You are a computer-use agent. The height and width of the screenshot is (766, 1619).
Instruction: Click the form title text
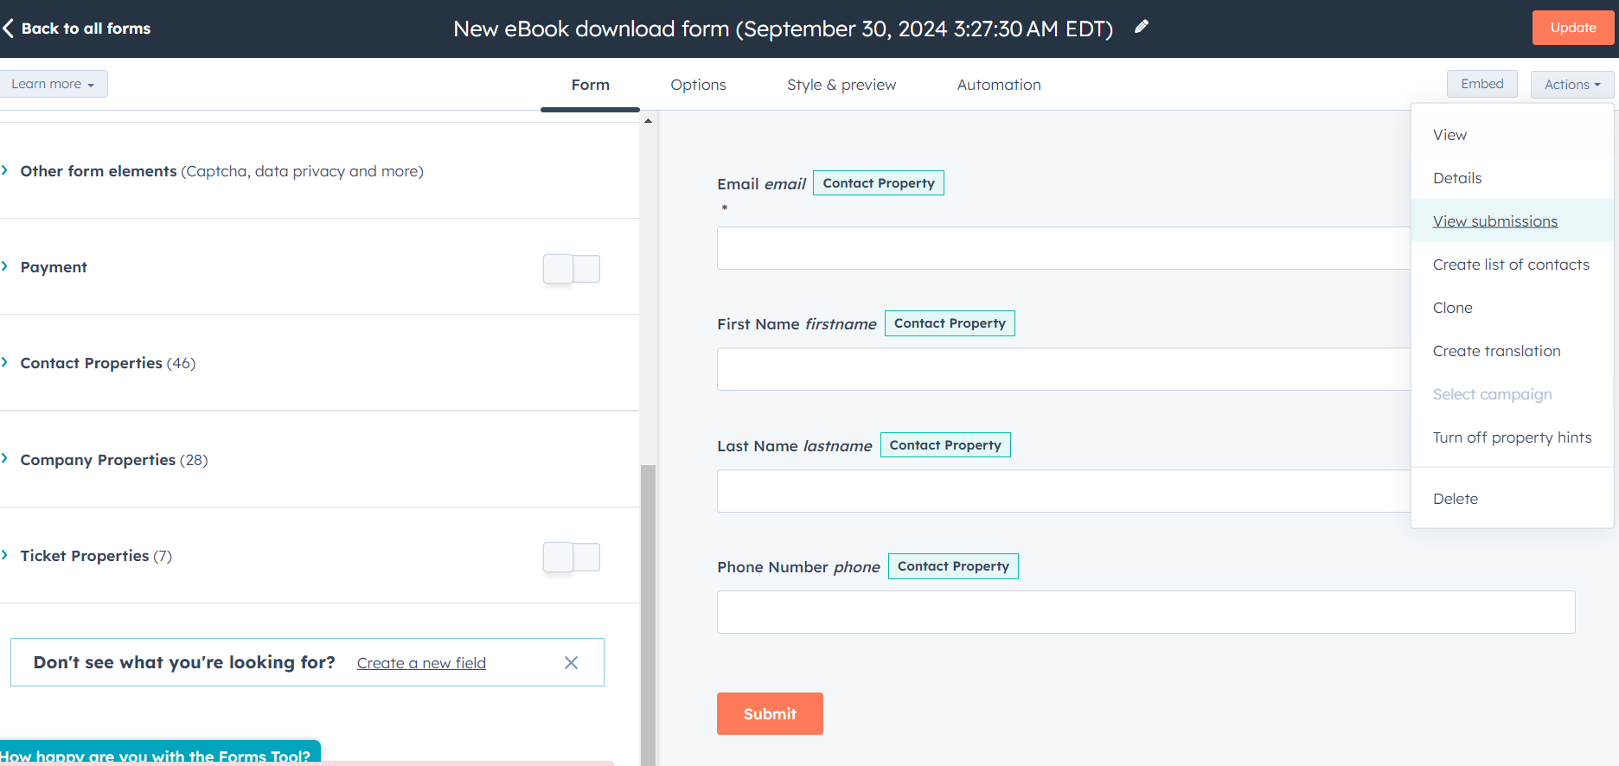(x=783, y=29)
